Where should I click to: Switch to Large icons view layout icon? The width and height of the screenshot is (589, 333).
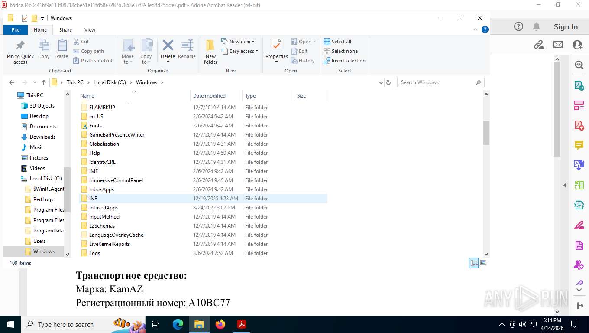[x=483, y=263]
